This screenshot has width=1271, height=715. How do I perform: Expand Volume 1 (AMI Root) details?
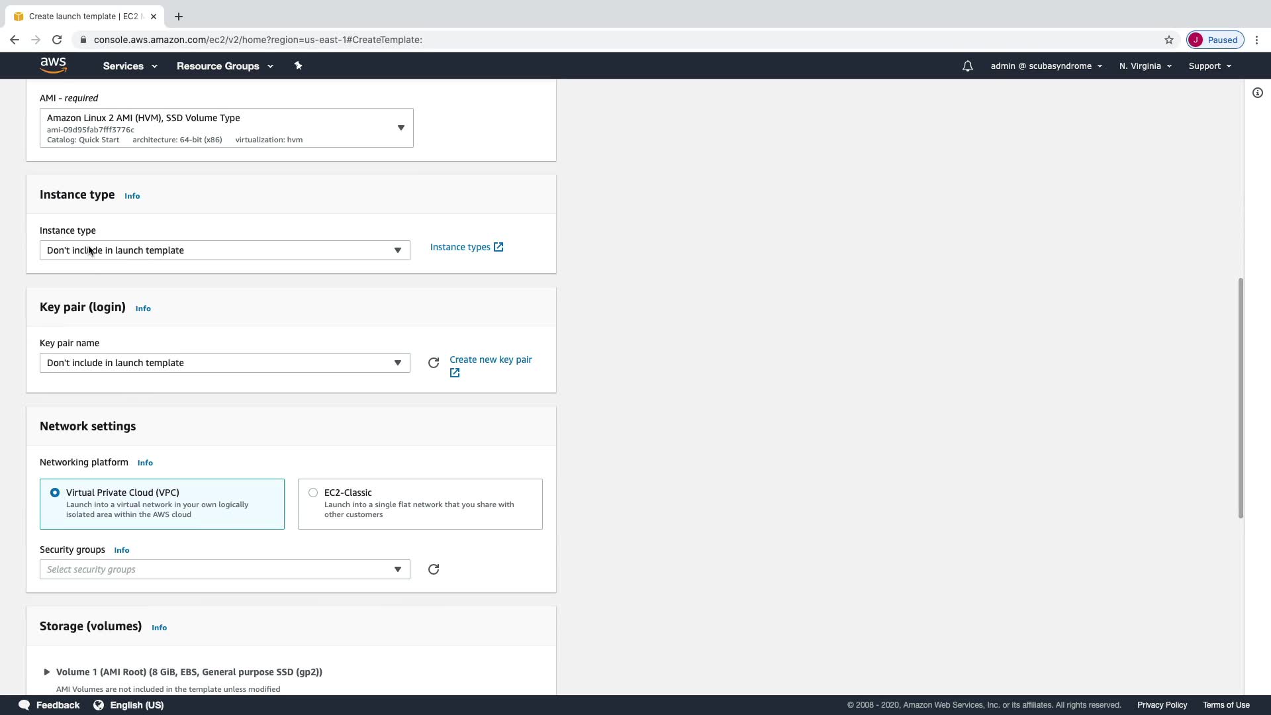(x=46, y=672)
